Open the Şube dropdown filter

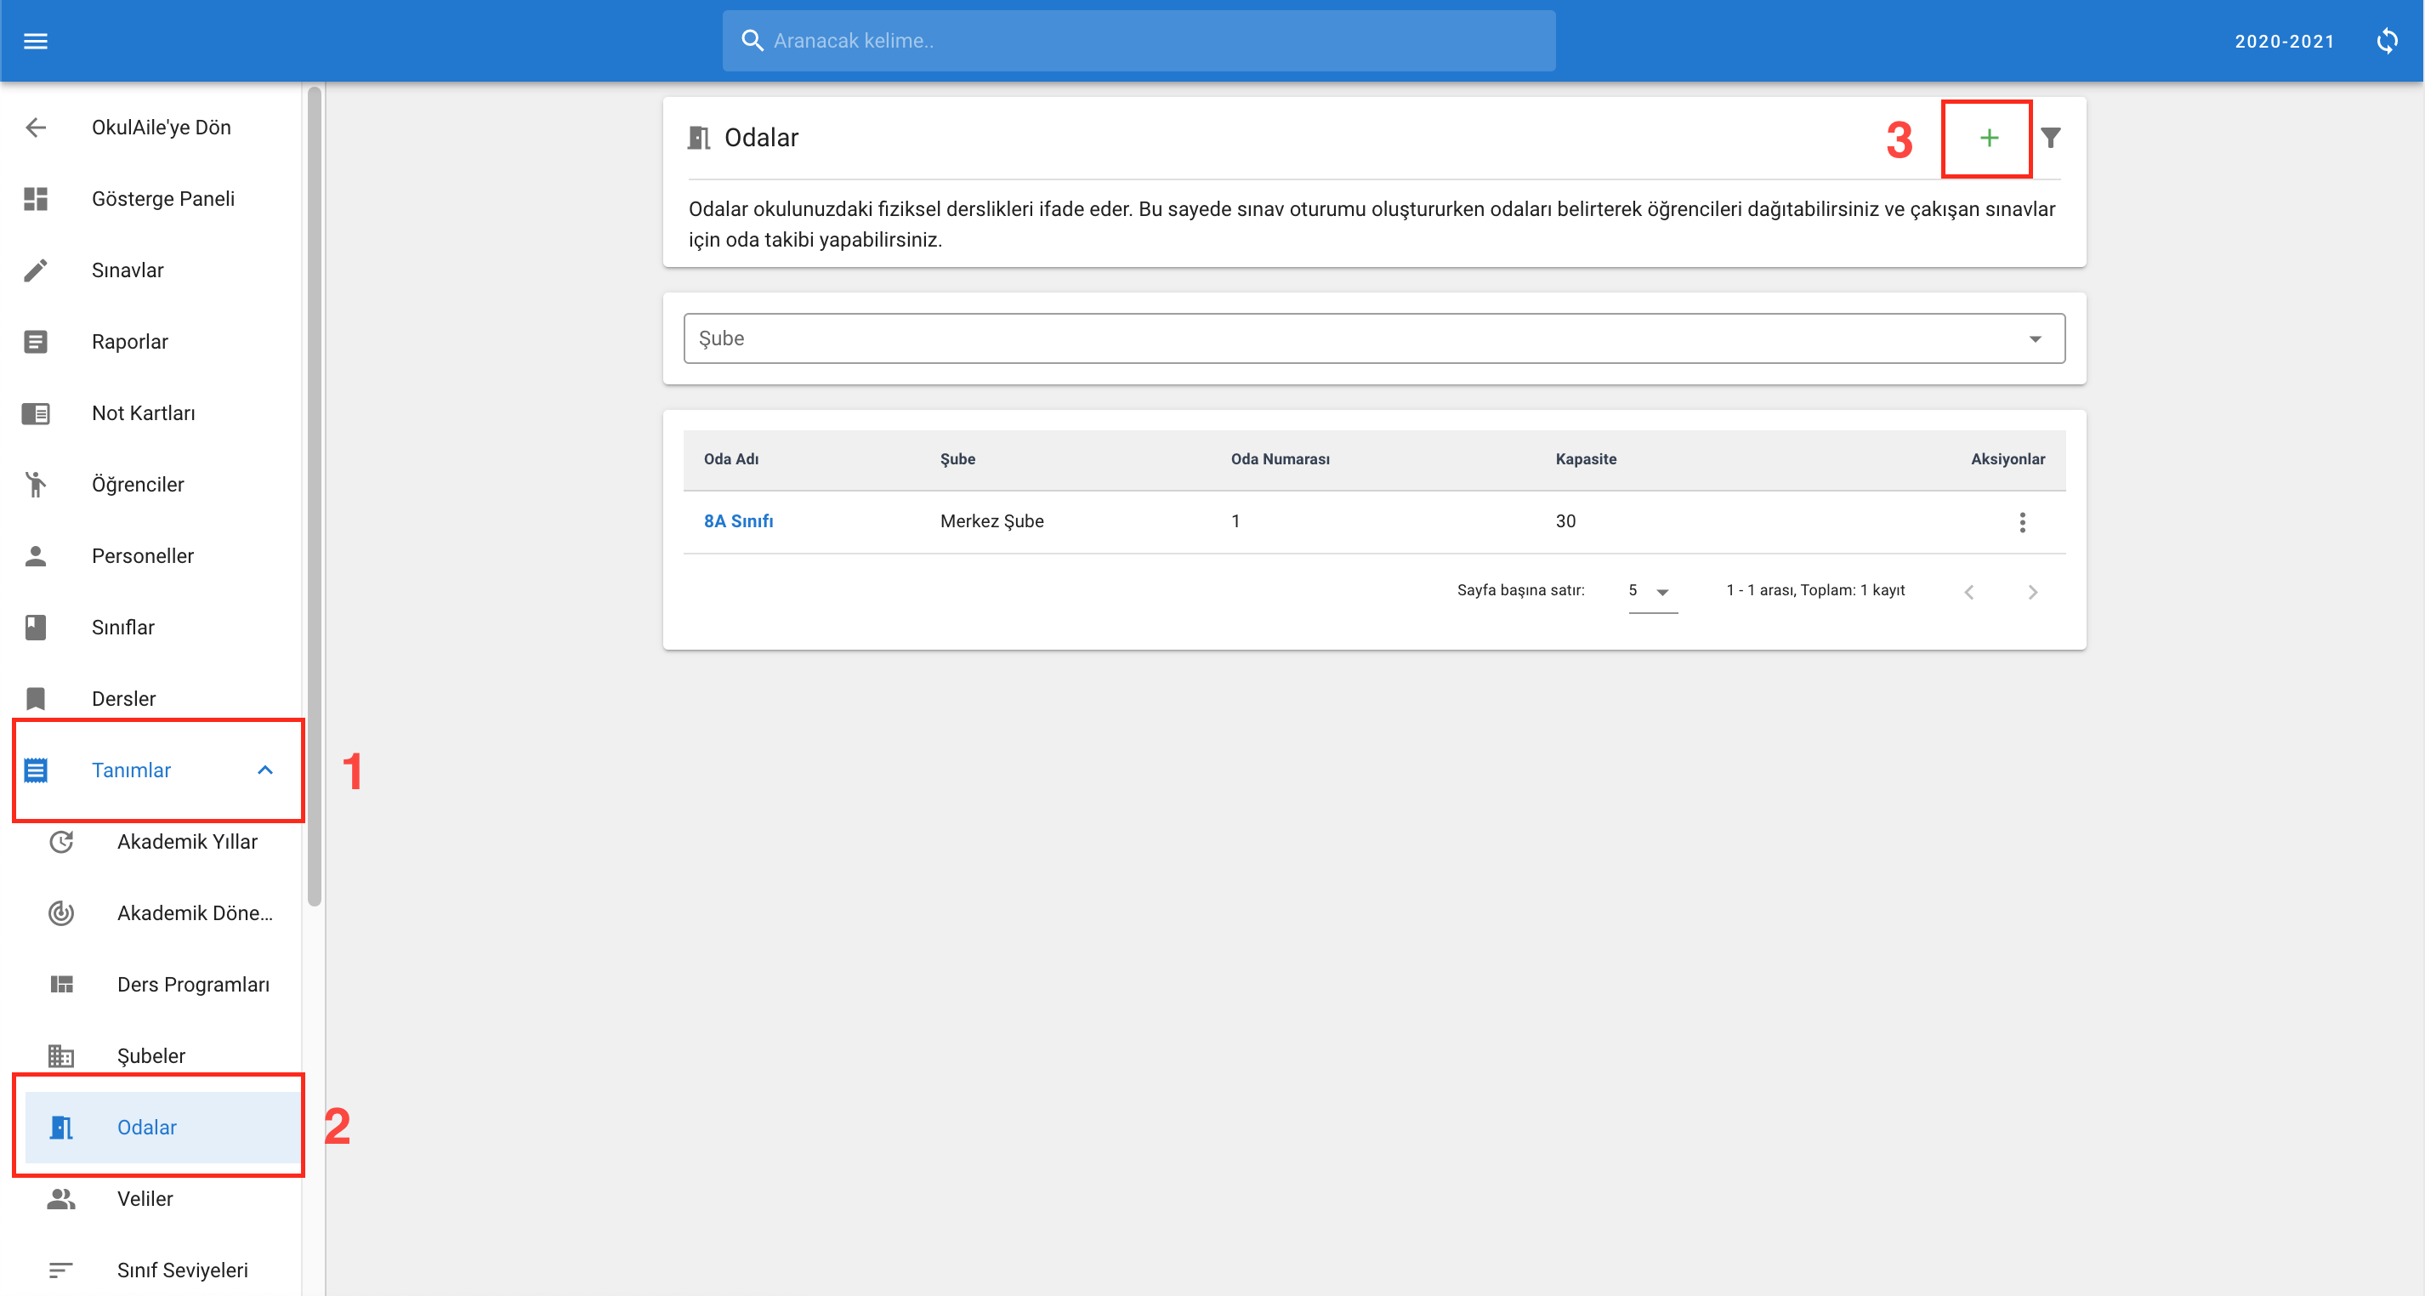pyautogui.click(x=1373, y=338)
